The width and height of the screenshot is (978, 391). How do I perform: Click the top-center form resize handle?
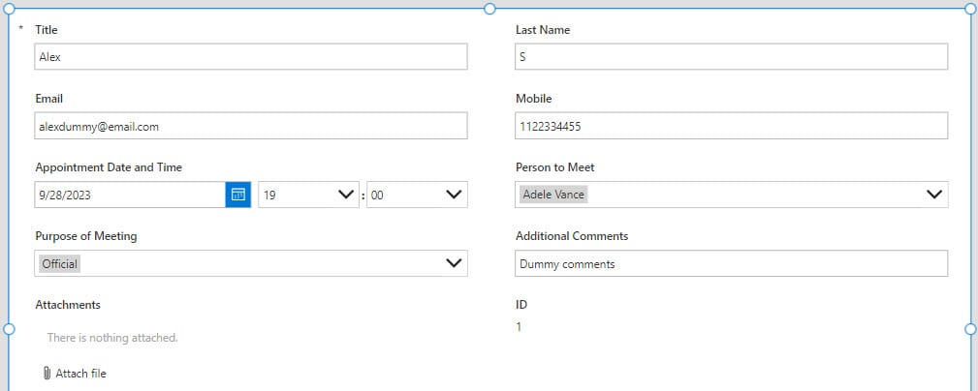click(489, 8)
